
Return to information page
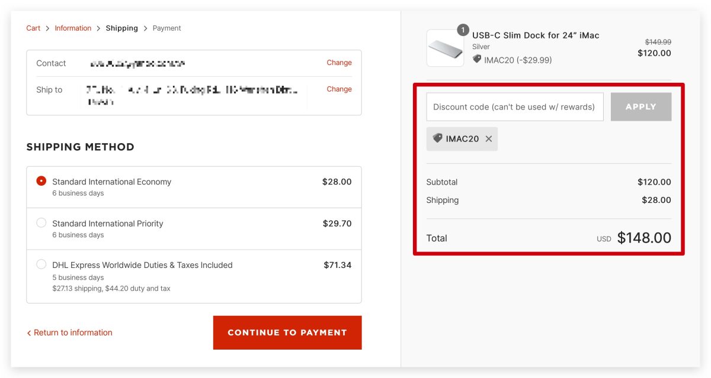coord(69,332)
